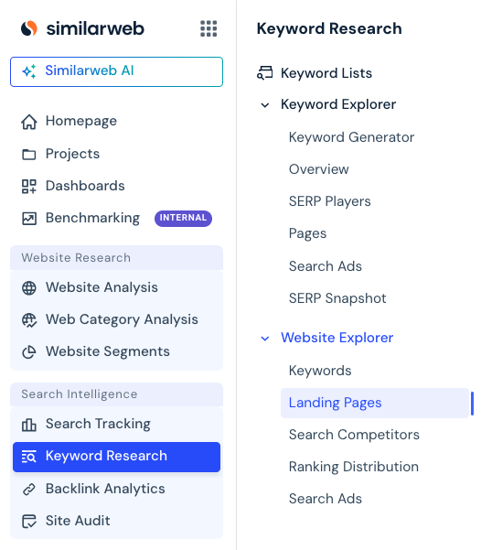Open Search Tracking menu item
Viewport: 481px width, 550px height.
tap(116, 424)
